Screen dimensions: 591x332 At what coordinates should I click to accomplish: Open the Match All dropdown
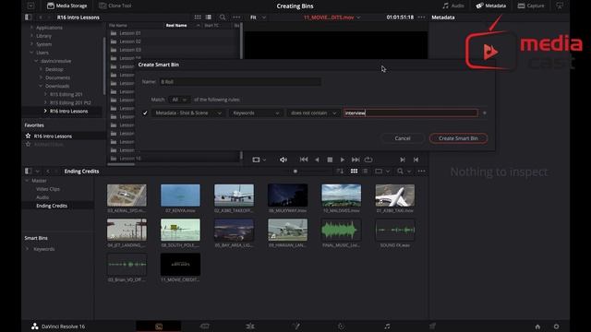pos(179,100)
